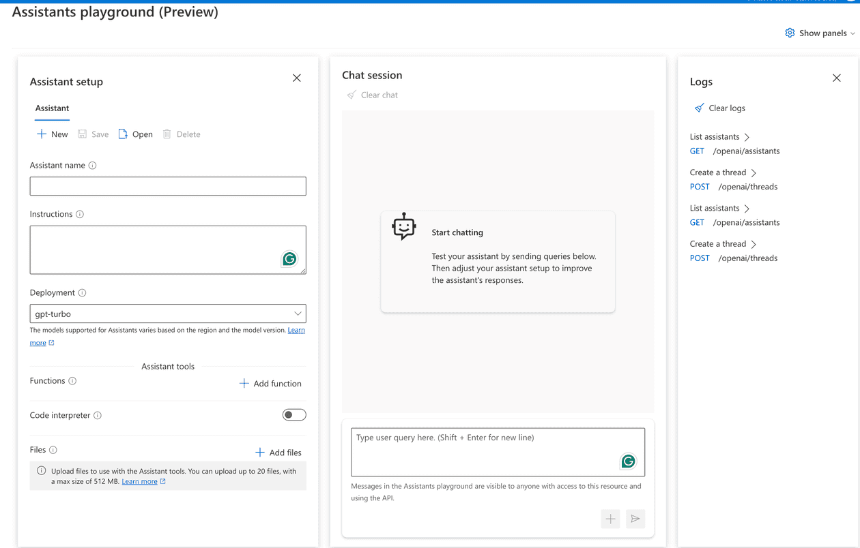Open an existing assistant
860x548 pixels.
click(x=135, y=134)
